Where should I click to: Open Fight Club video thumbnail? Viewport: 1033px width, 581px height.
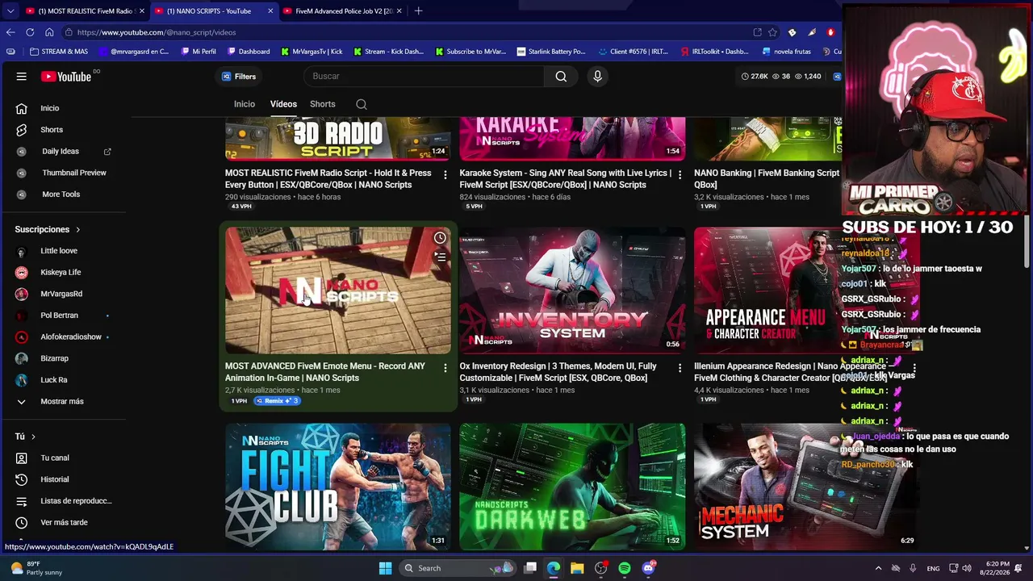(338, 487)
